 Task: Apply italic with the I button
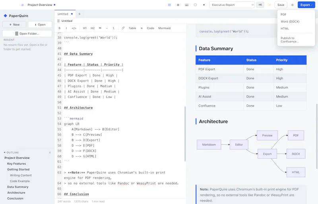[66, 28]
